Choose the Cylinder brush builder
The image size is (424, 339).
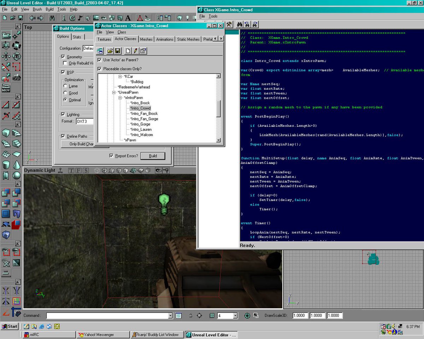pyautogui.click(x=6, y=165)
